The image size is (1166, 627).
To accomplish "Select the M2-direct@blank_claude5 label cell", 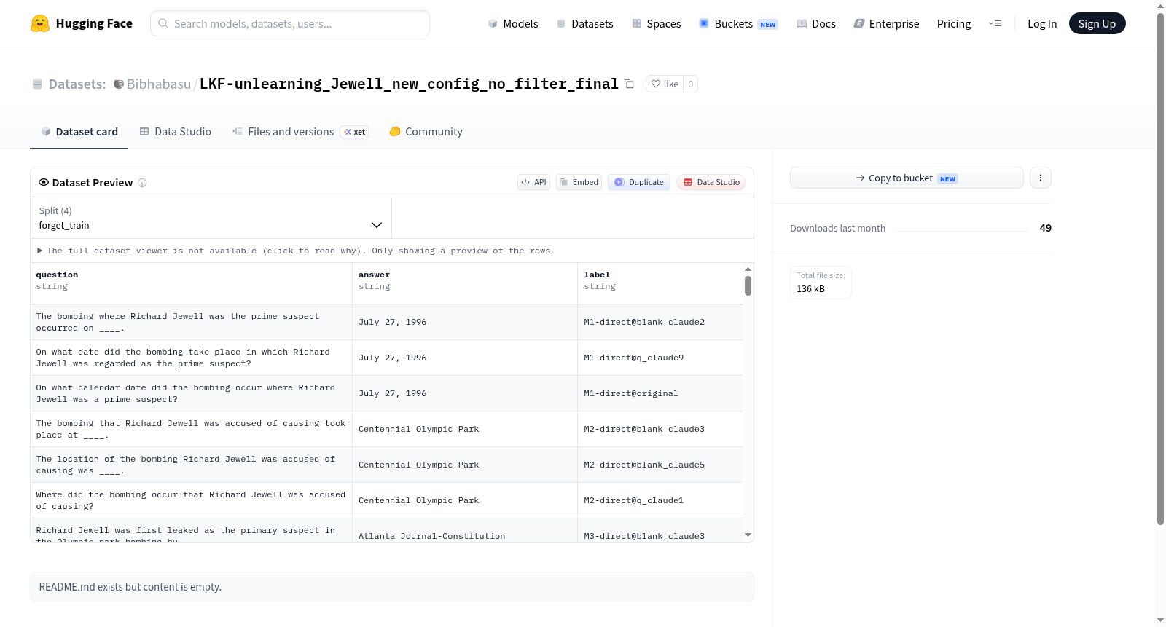I will coord(660,465).
